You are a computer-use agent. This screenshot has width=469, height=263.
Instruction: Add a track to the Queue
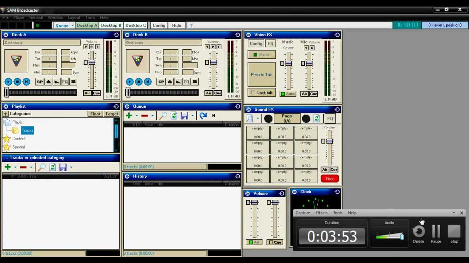[x=129, y=115]
